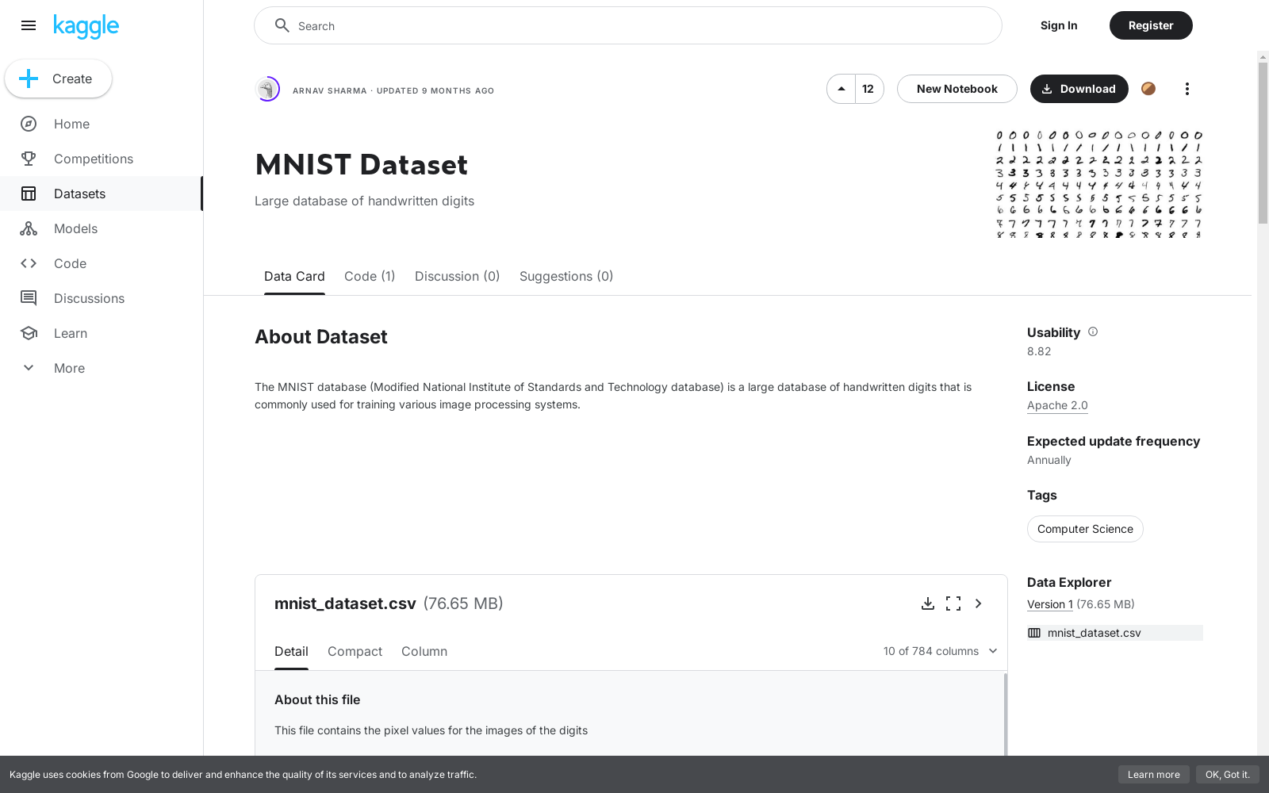
Task: Expand the file panel with the right chevron
Action: point(979,603)
